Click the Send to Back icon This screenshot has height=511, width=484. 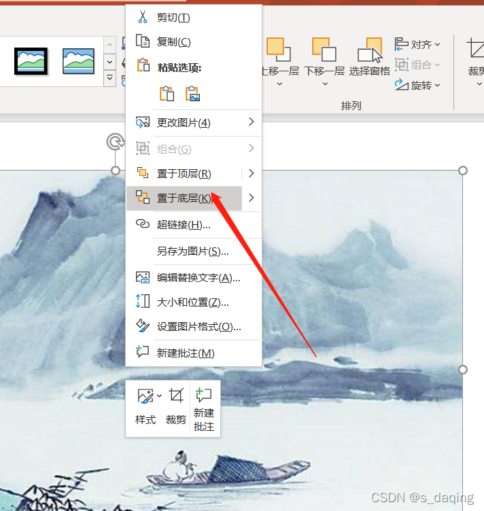coord(143,198)
